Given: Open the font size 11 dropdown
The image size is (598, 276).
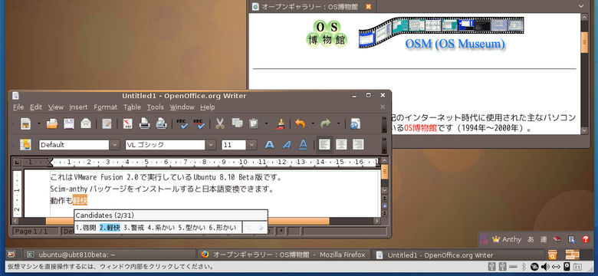Looking at the screenshot, I should (251, 145).
